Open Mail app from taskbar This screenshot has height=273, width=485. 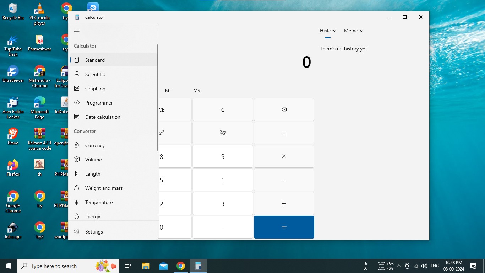(163, 266)
